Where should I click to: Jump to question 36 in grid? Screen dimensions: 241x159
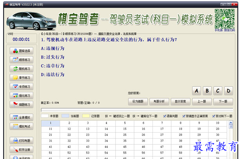(143, 141)
